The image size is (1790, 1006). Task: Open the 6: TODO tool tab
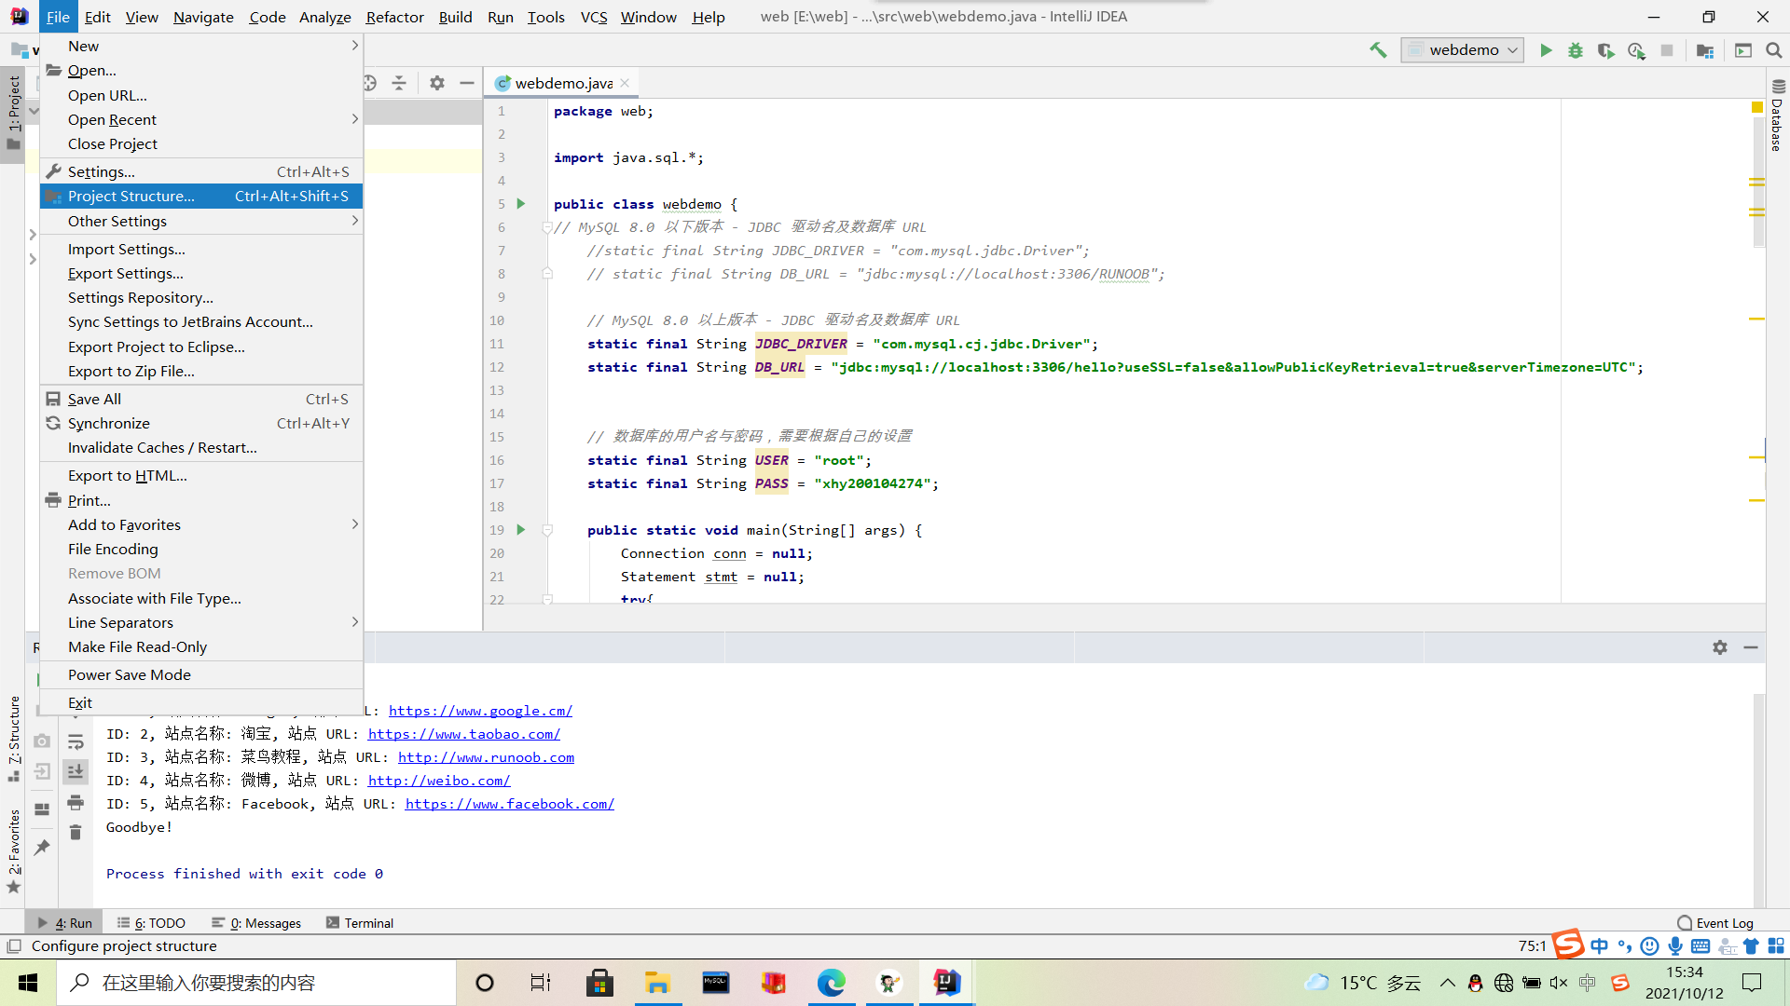[x=151, y=923]
